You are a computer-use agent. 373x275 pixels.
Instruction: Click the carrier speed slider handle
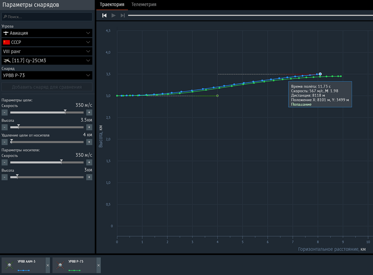[62, 162]
